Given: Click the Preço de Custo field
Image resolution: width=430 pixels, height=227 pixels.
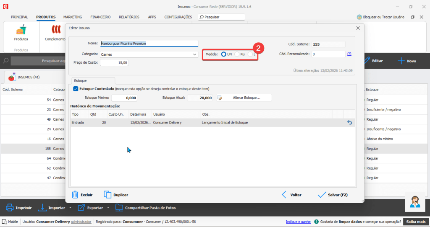Looking at the screenshot, I should [x=114, y=62].
